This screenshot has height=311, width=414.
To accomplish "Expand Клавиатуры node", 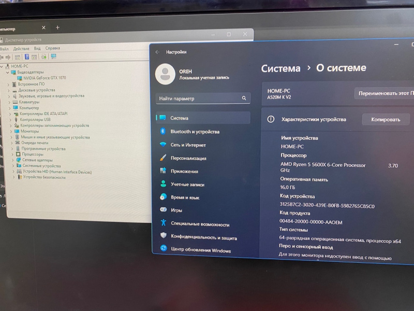I will pyautogui.click(x=9, y=102).
